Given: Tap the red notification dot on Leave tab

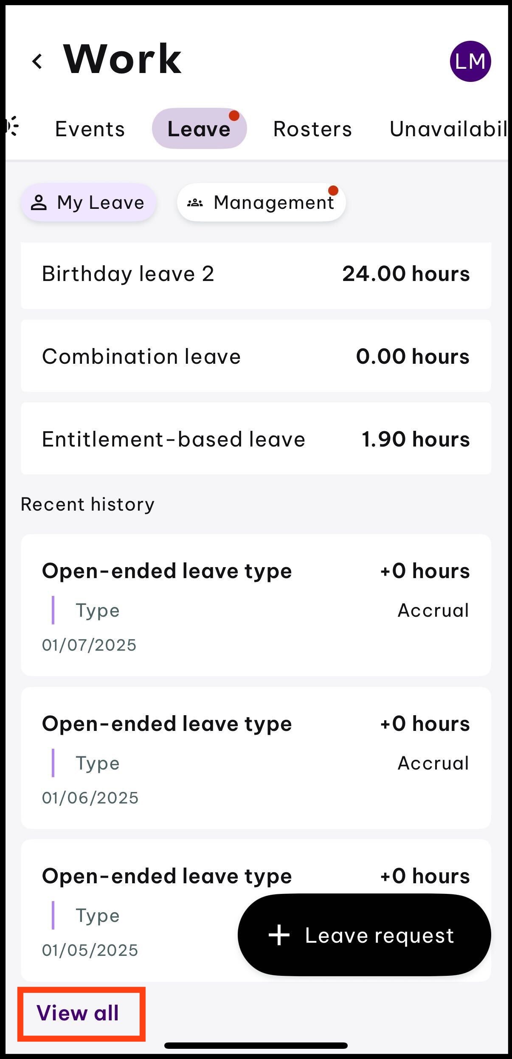Looking at the screenshot, I should (x=234, y=116).
